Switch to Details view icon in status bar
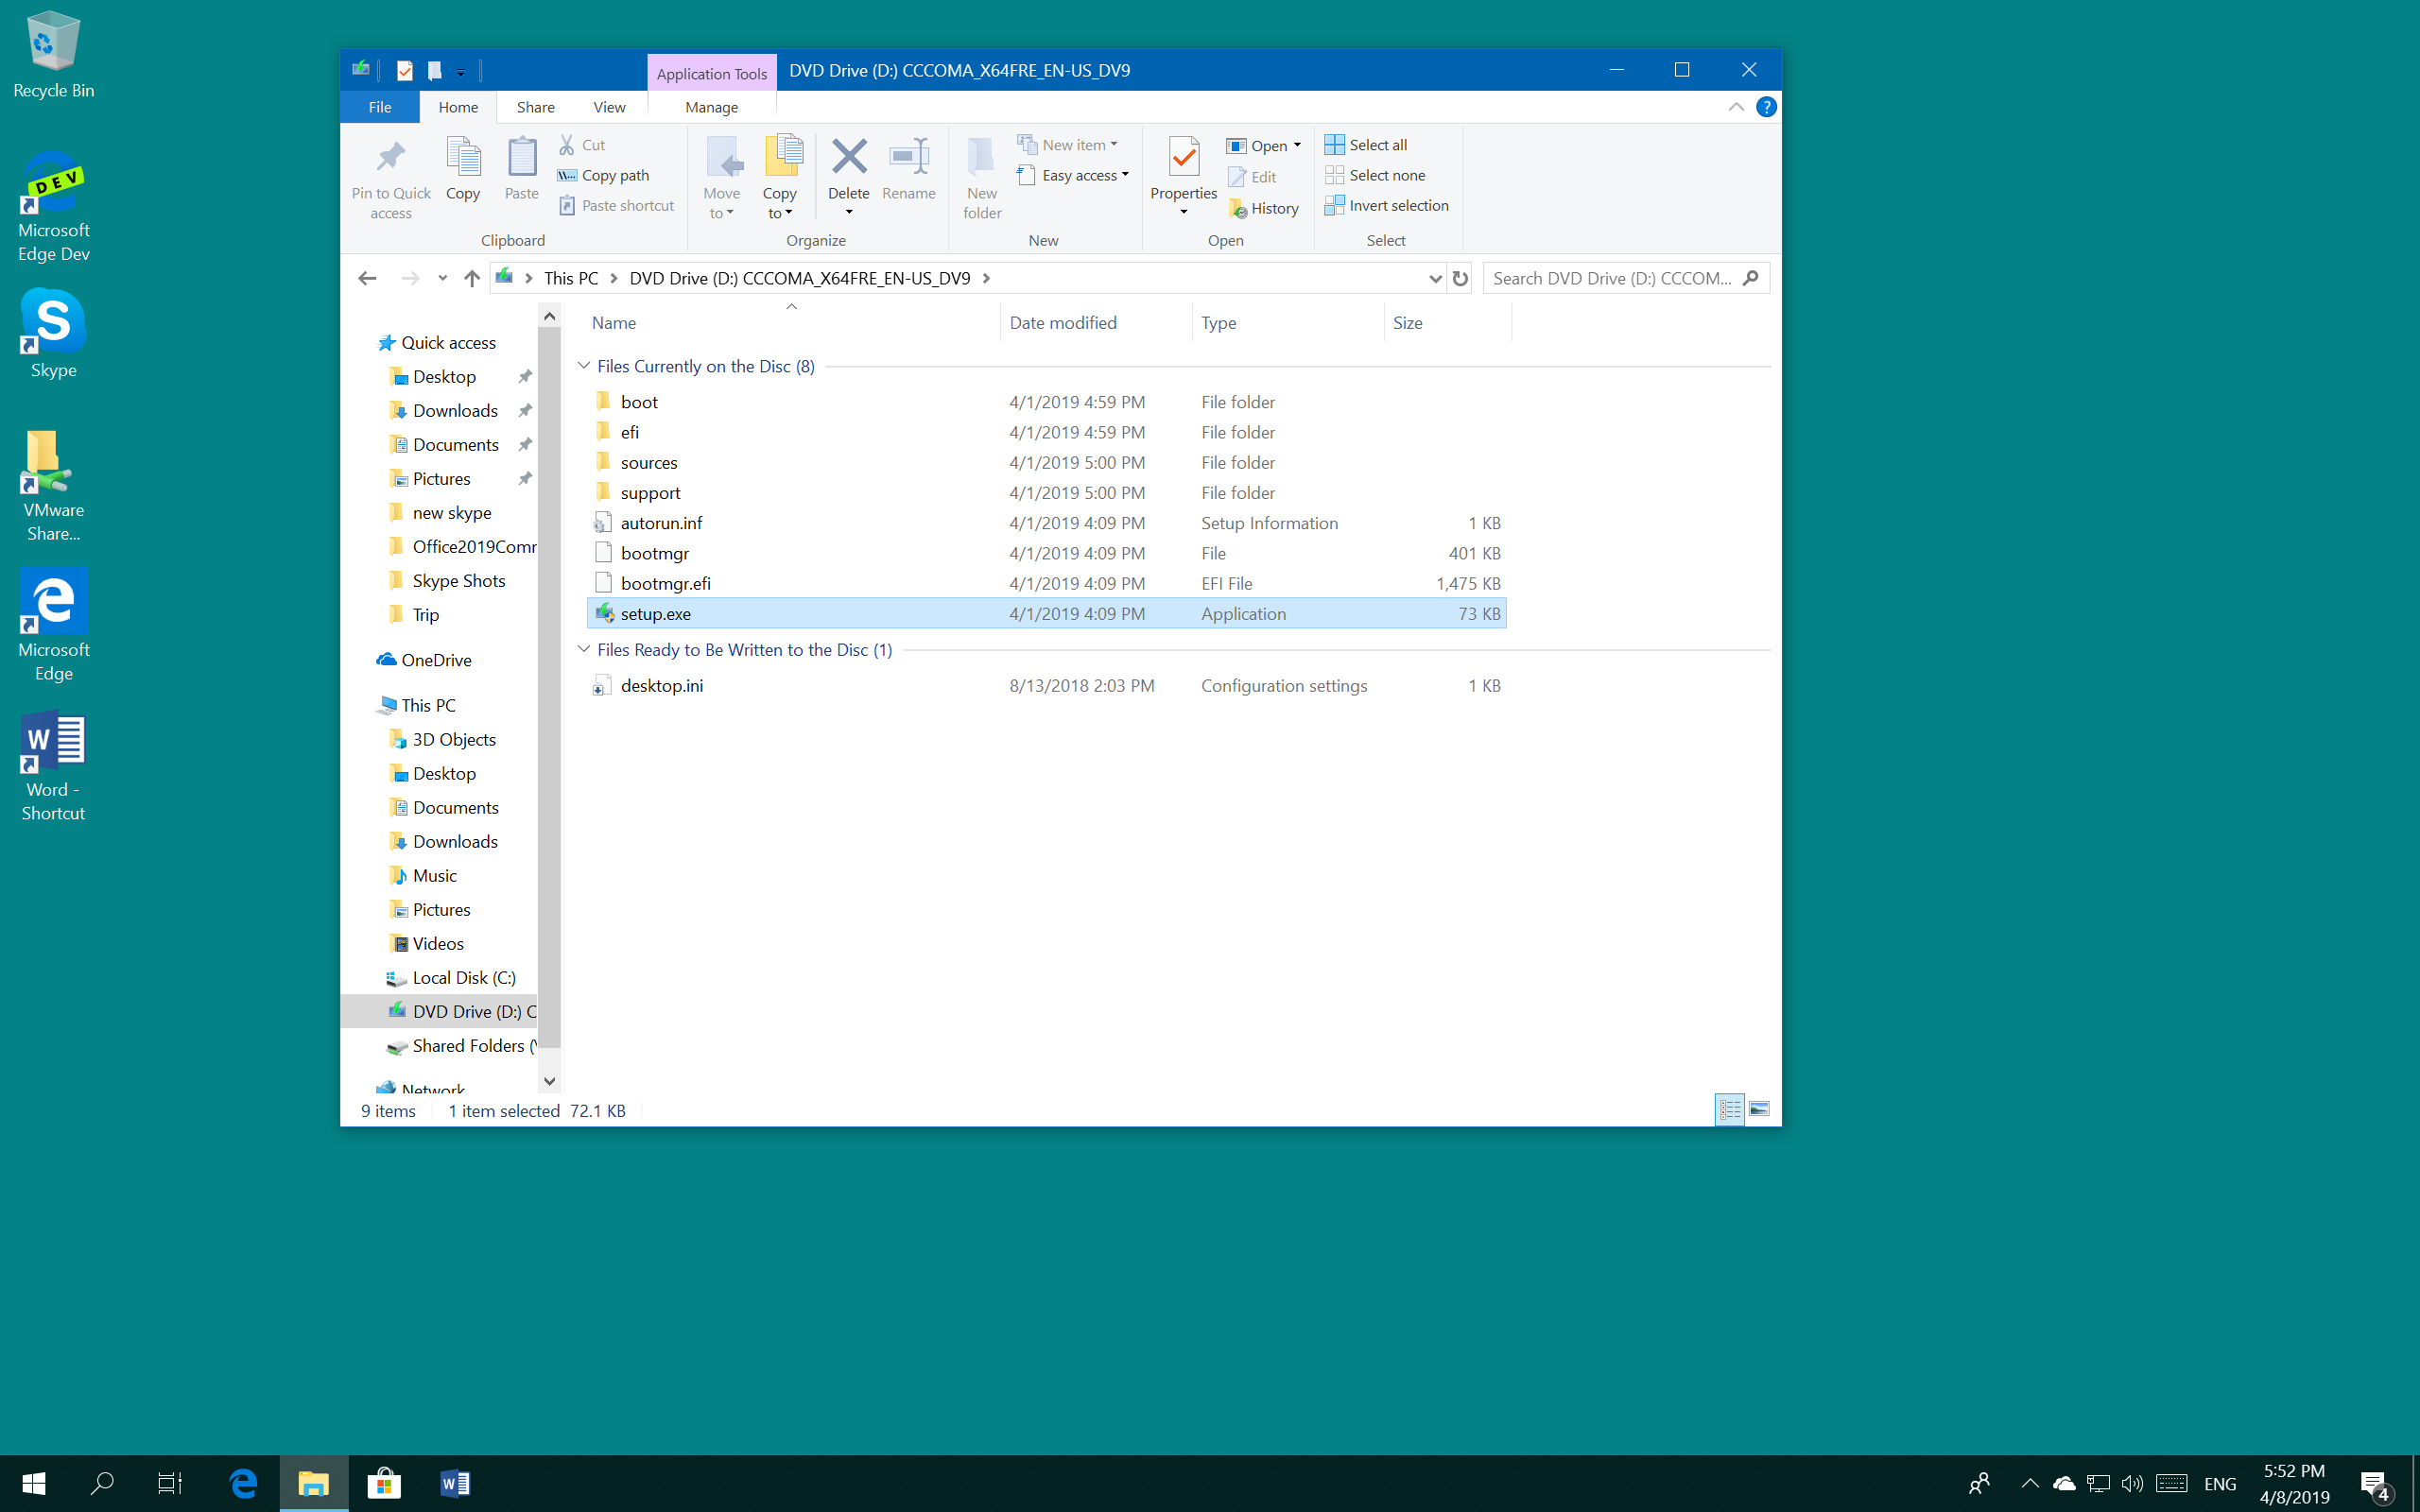This screenshot has width=2420, height=1512. (x=1730, y=1109)
